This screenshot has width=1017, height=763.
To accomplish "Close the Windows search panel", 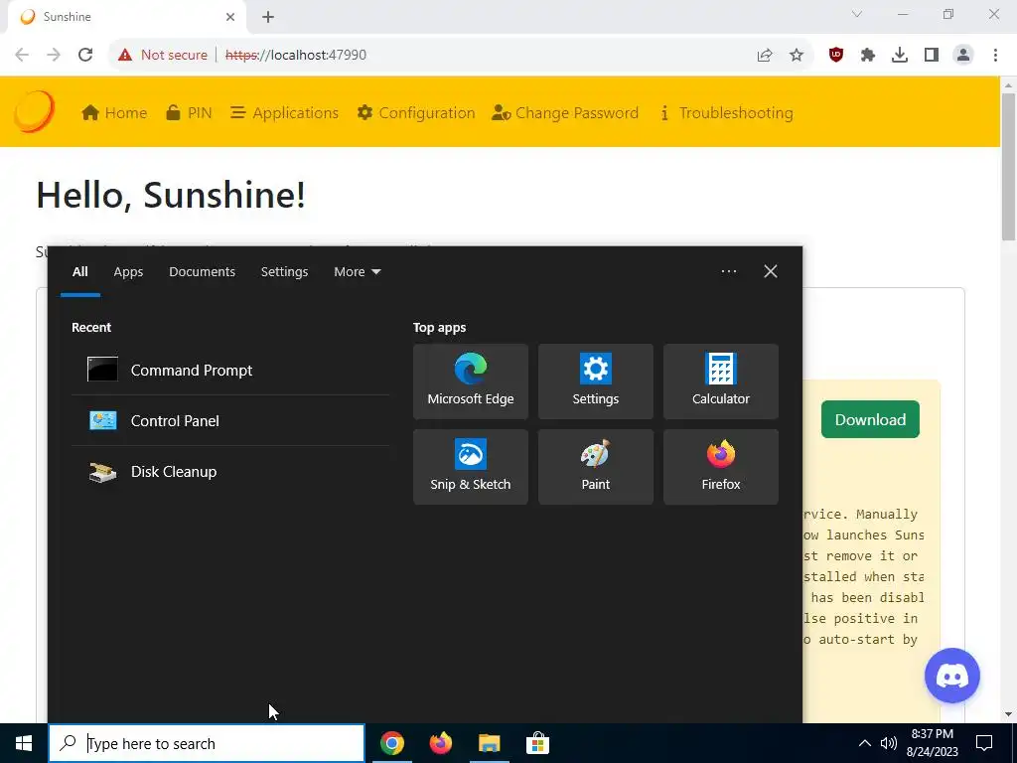I will (770, 271).
